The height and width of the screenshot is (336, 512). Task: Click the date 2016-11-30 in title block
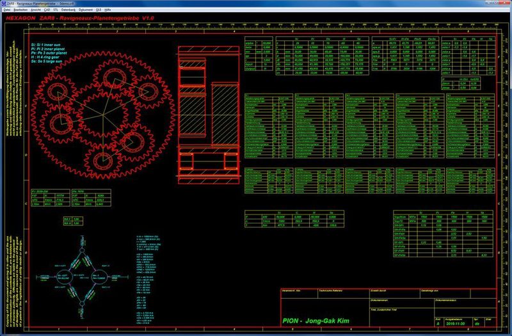(454, 324)
